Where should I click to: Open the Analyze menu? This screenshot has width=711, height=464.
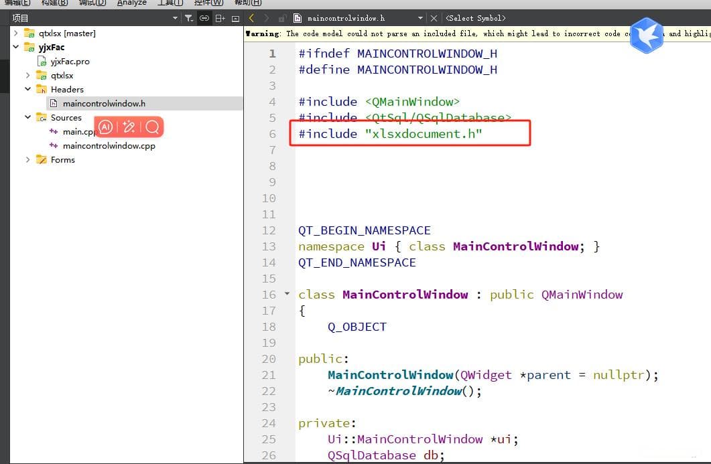(131, 3)
